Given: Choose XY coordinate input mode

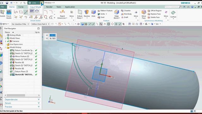Looking at the screenshot, I should 32,11.
